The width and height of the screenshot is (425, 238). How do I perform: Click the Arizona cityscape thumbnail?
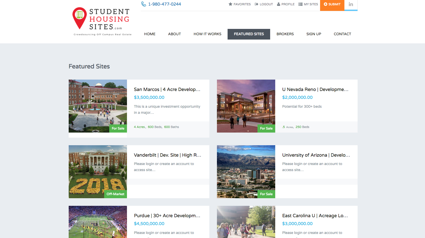coord(246,172)
